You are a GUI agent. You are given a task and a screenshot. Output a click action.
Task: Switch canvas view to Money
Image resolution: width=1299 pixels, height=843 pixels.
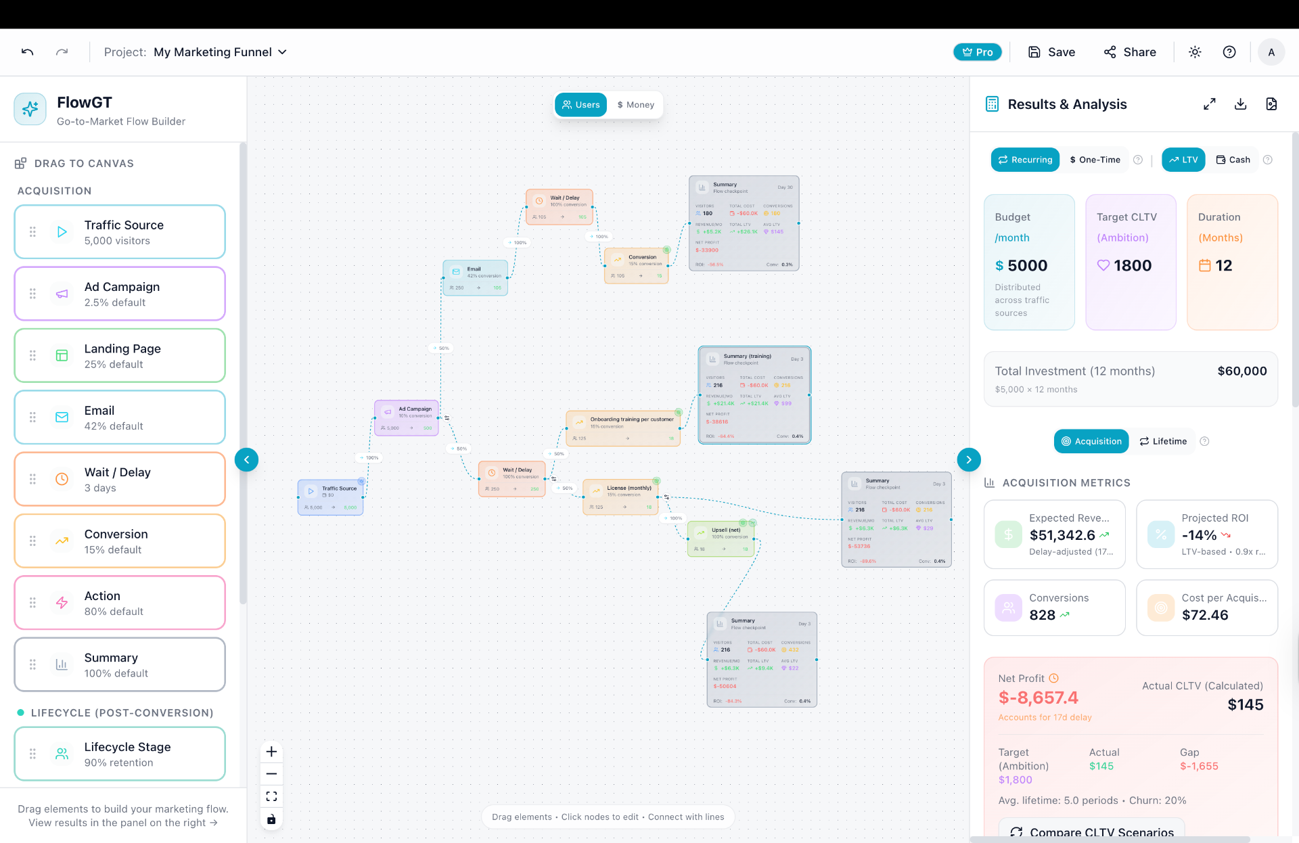pos(635,105)
